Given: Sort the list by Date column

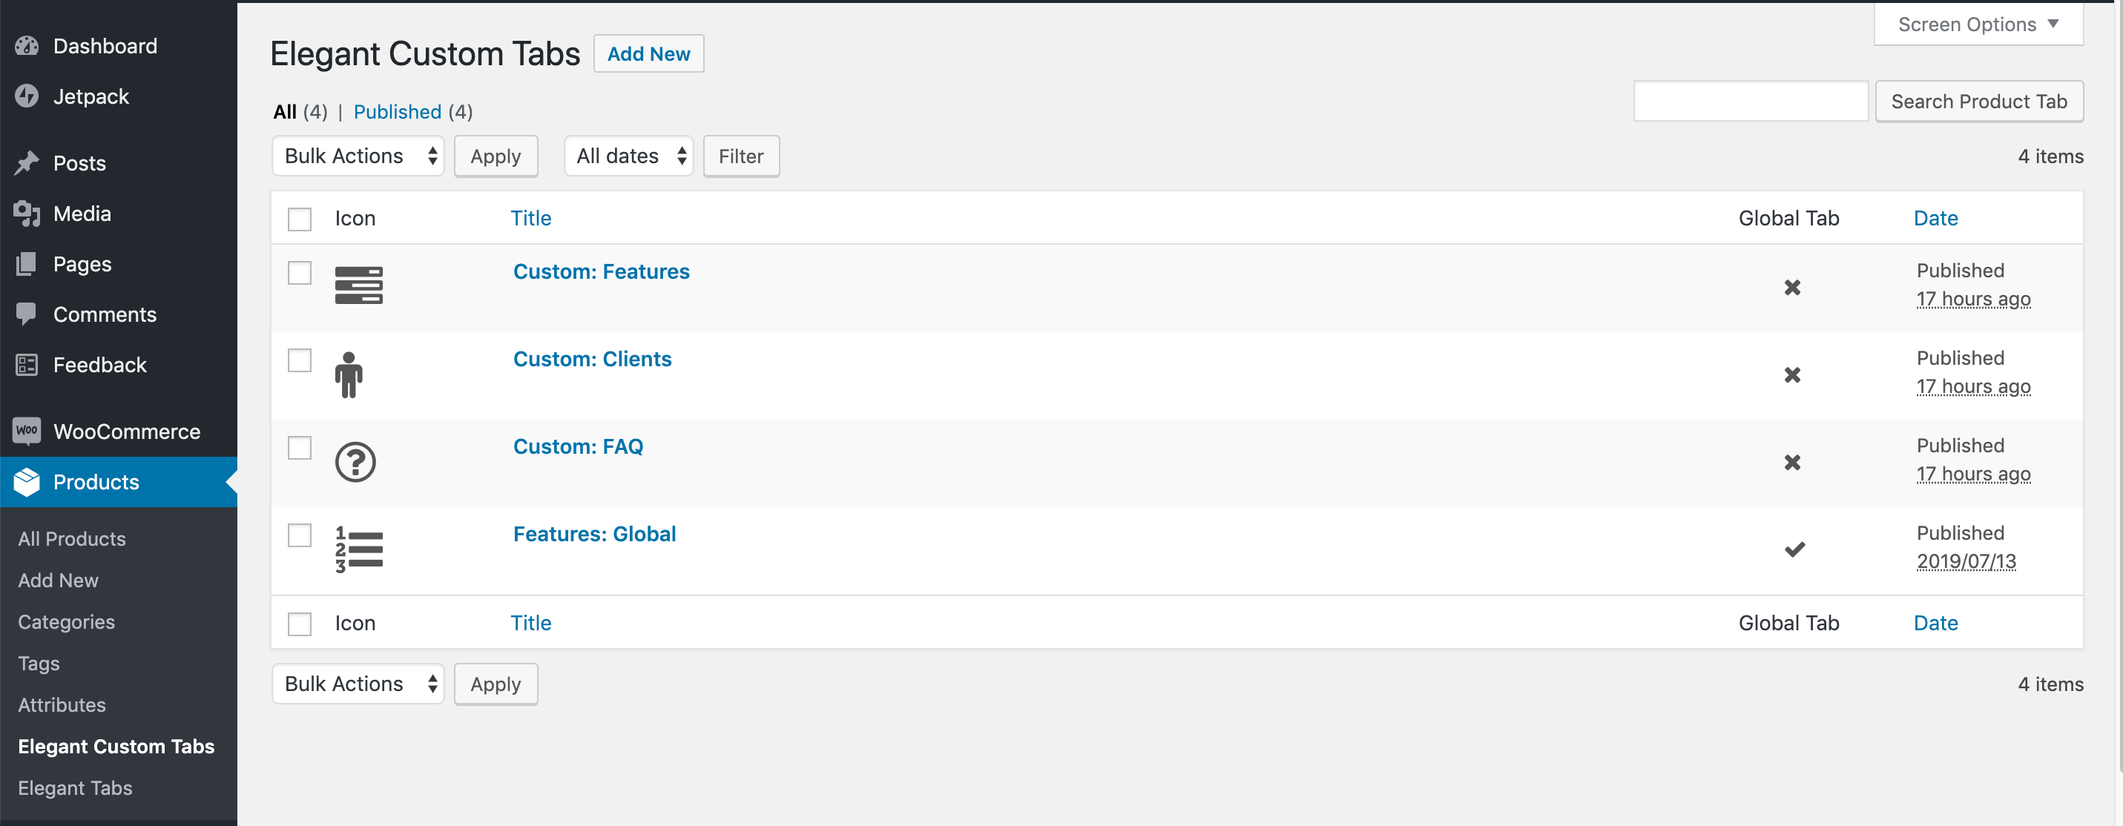Looking at the screenshot, I should 1936,217.
